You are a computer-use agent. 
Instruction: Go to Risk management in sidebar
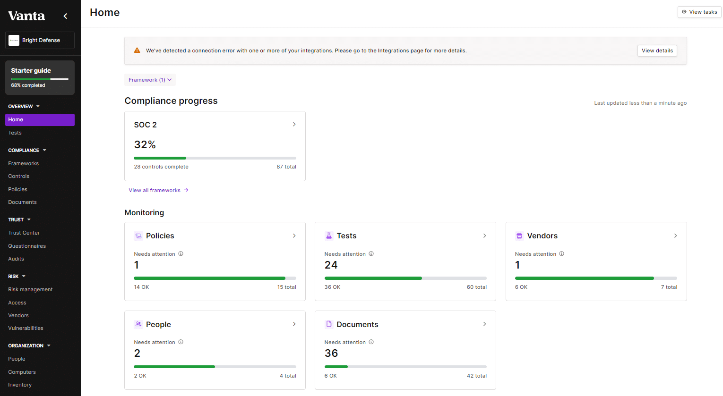tap(30, 289)
